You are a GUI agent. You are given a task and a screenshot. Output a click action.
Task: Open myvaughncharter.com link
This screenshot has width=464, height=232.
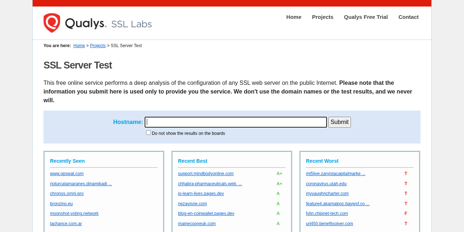click(x=327, y=194)
